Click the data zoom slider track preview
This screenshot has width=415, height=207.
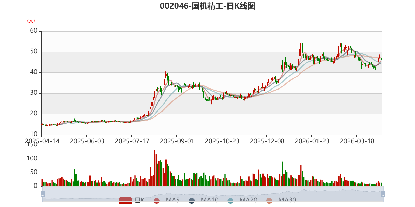pyautogui.click(x=213, y=194)
